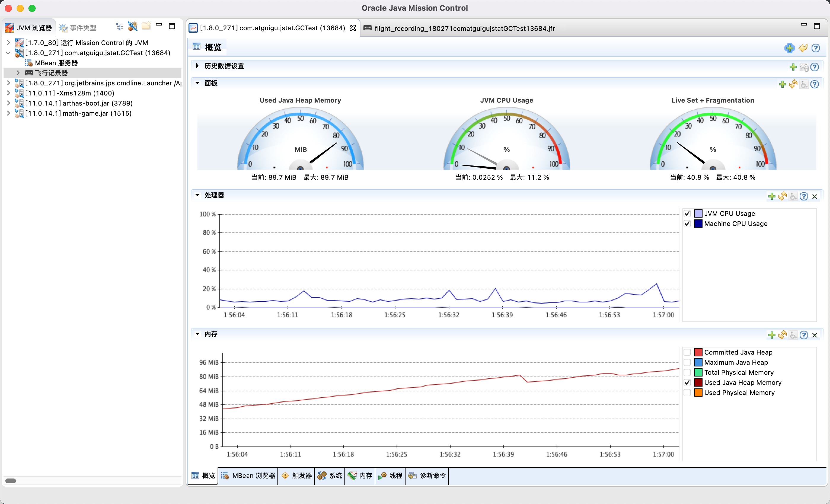Collapse the com.atguigu.jstat.GCTest (13684) node
This screenshot has width=830, height=504.
[x=8, y=52]
